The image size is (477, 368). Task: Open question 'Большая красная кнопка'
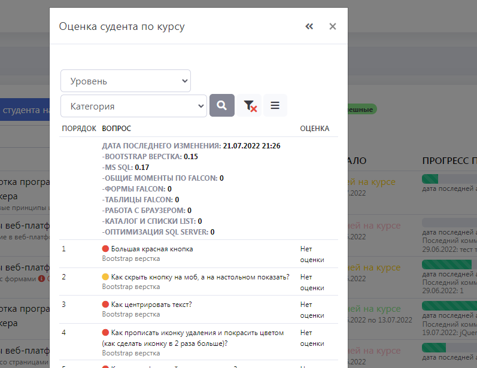tap(152, 249)
